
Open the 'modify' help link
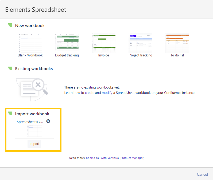tap(107, 93)
